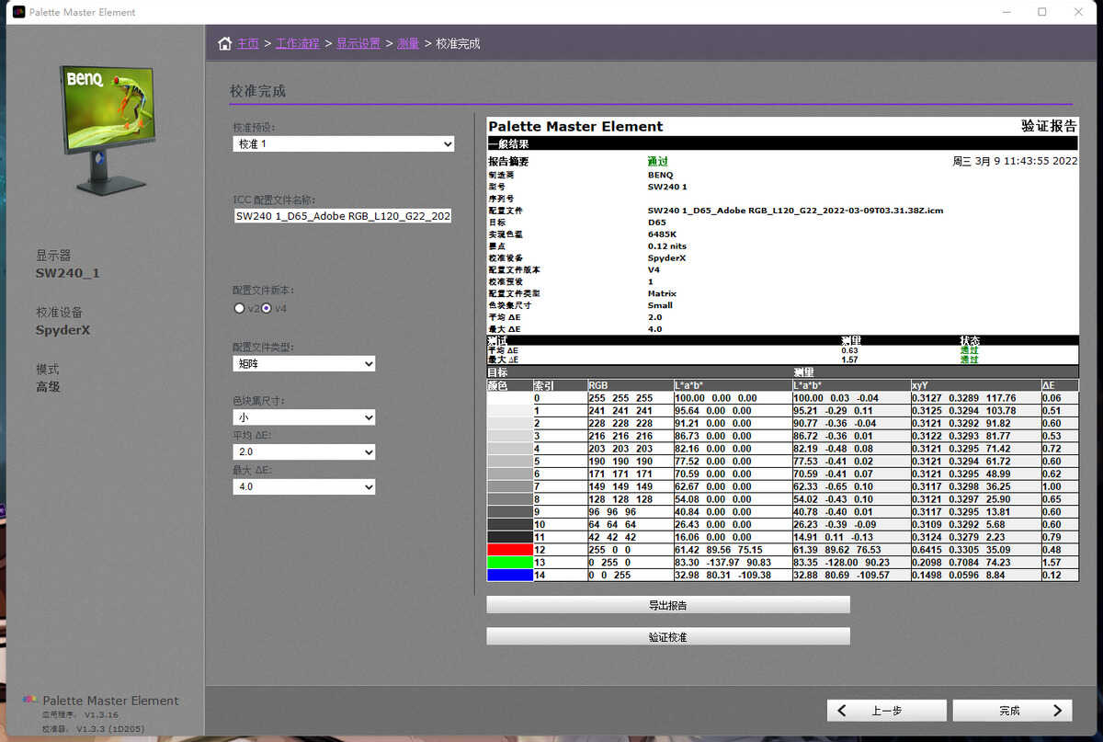Open the 配置文件类型 dropdown (矩阵)

point(304,364)
